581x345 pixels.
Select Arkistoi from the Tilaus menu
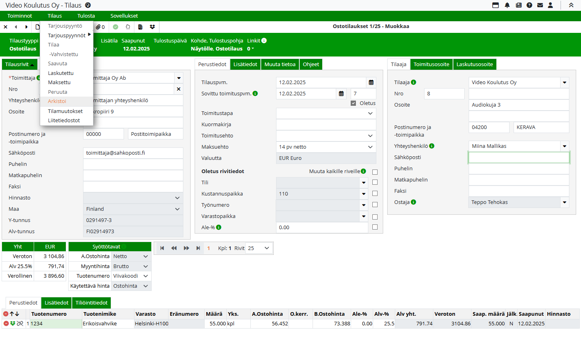pos(57,101)
